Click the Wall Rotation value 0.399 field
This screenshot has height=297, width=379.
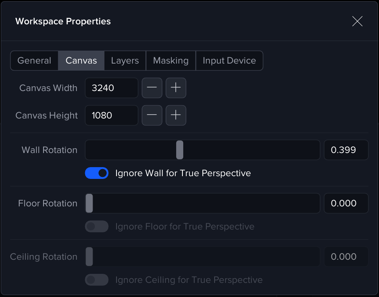click(x=346, y=150)
